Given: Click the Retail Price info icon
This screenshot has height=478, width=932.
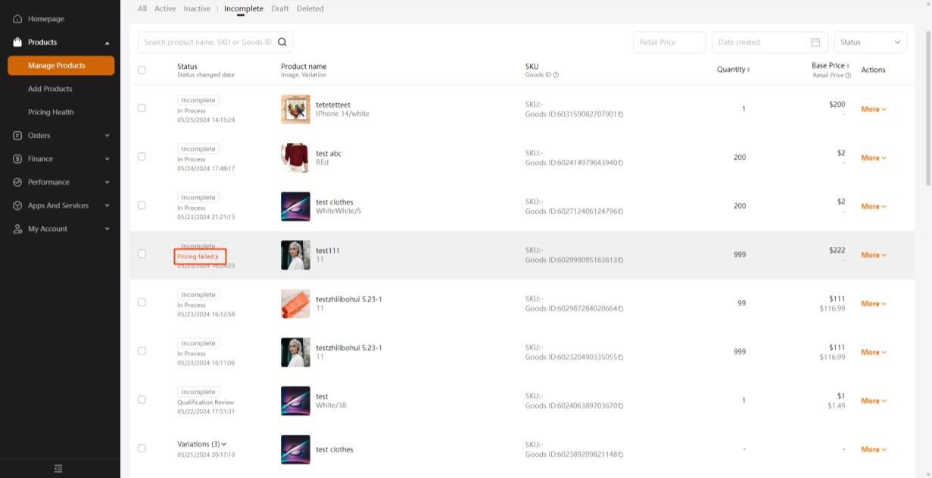Looking at the screenshot, I should point(848,75).
